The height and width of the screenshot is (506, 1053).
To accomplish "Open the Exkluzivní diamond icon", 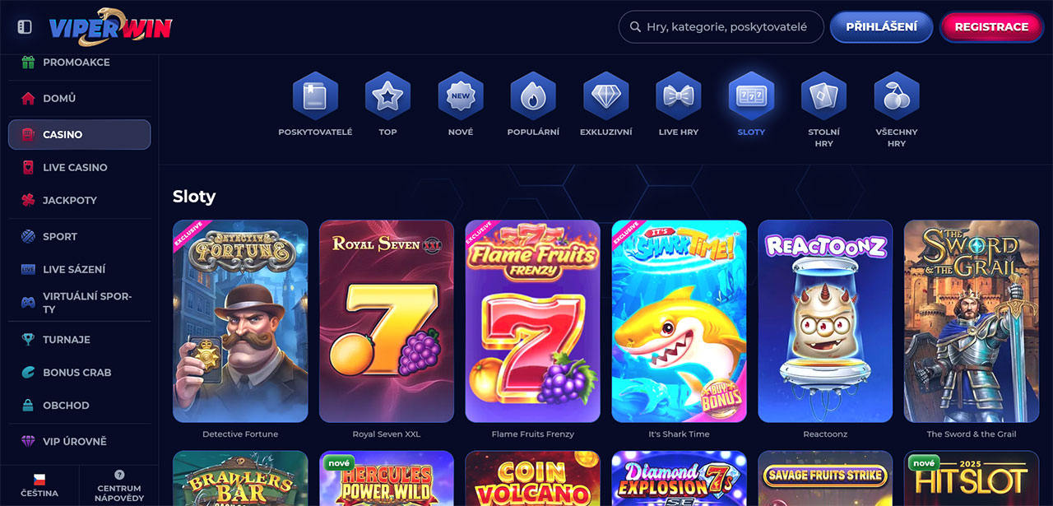I will click(x=606, y=96).
